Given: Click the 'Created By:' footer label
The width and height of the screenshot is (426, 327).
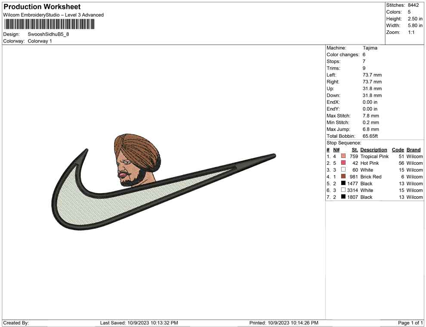Looking at the screenshot, I should click(16, 323).
